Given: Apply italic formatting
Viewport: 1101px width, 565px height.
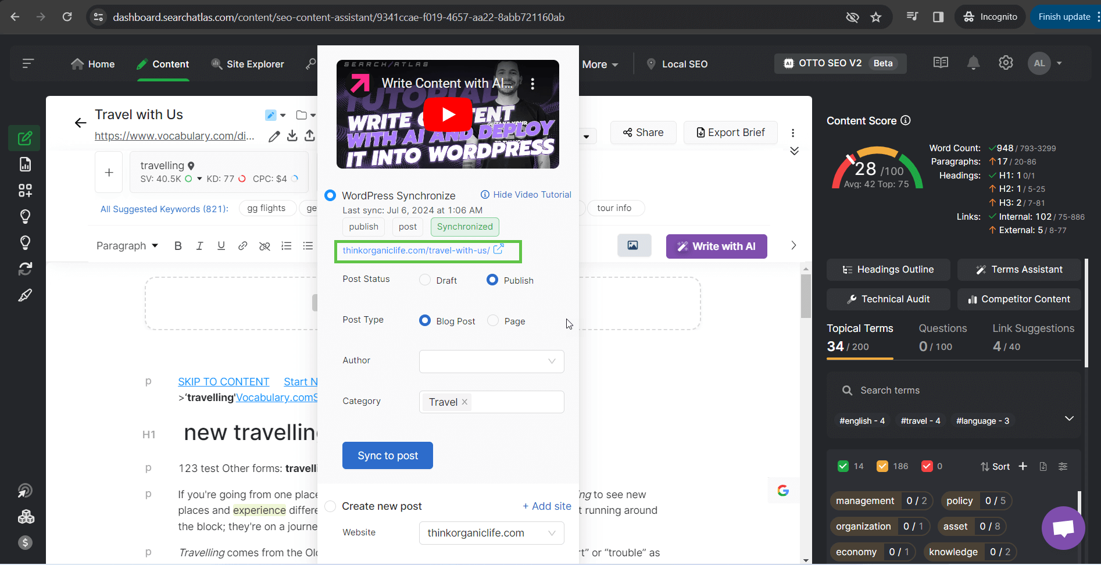Looking at the screenshot, I should point(199,246).
